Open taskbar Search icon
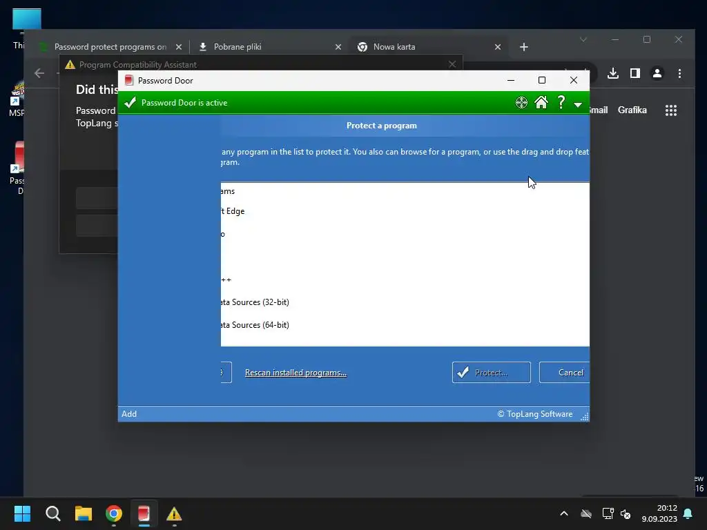Screen dimensions: 707x530 tap(52, 513)
